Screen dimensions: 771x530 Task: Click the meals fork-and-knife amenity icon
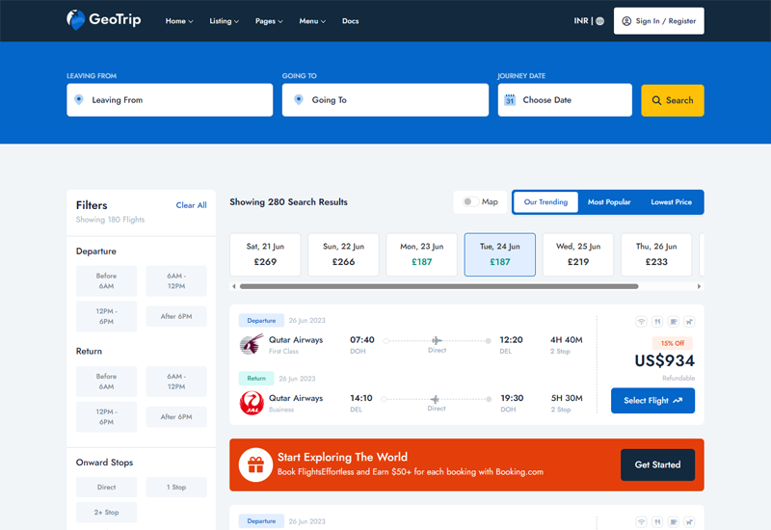(x=657, y=322)
